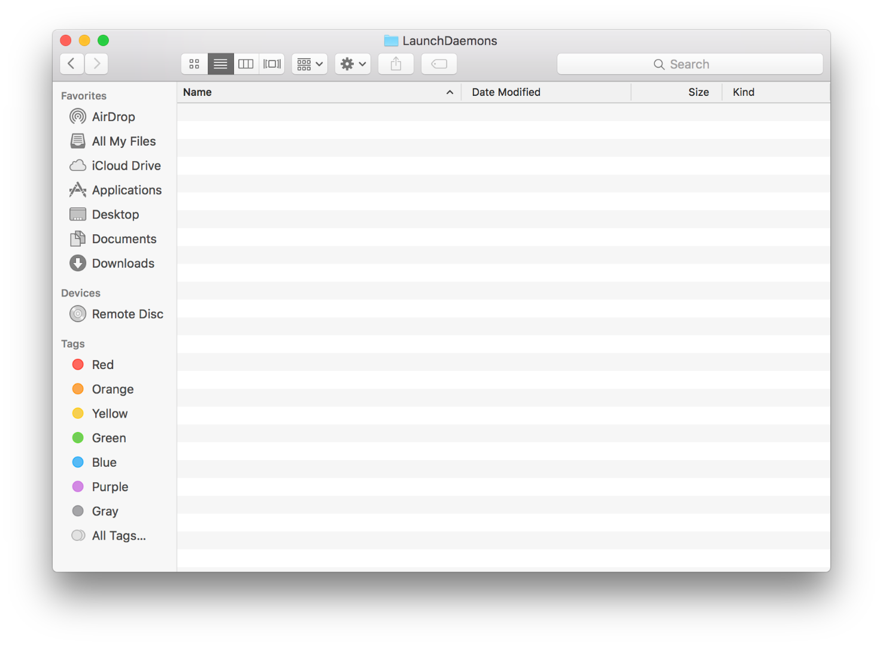
Task: Click the blue tag dot
Action: [x=78, y=462]
